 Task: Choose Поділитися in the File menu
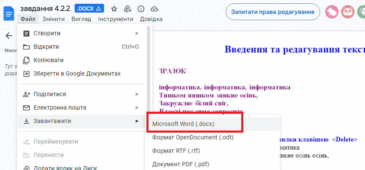(81, 94)
